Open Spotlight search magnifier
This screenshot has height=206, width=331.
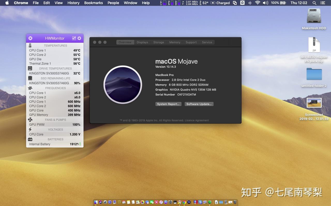(x=314, y=3)
